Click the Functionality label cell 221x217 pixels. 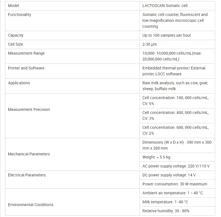(20, 15)
